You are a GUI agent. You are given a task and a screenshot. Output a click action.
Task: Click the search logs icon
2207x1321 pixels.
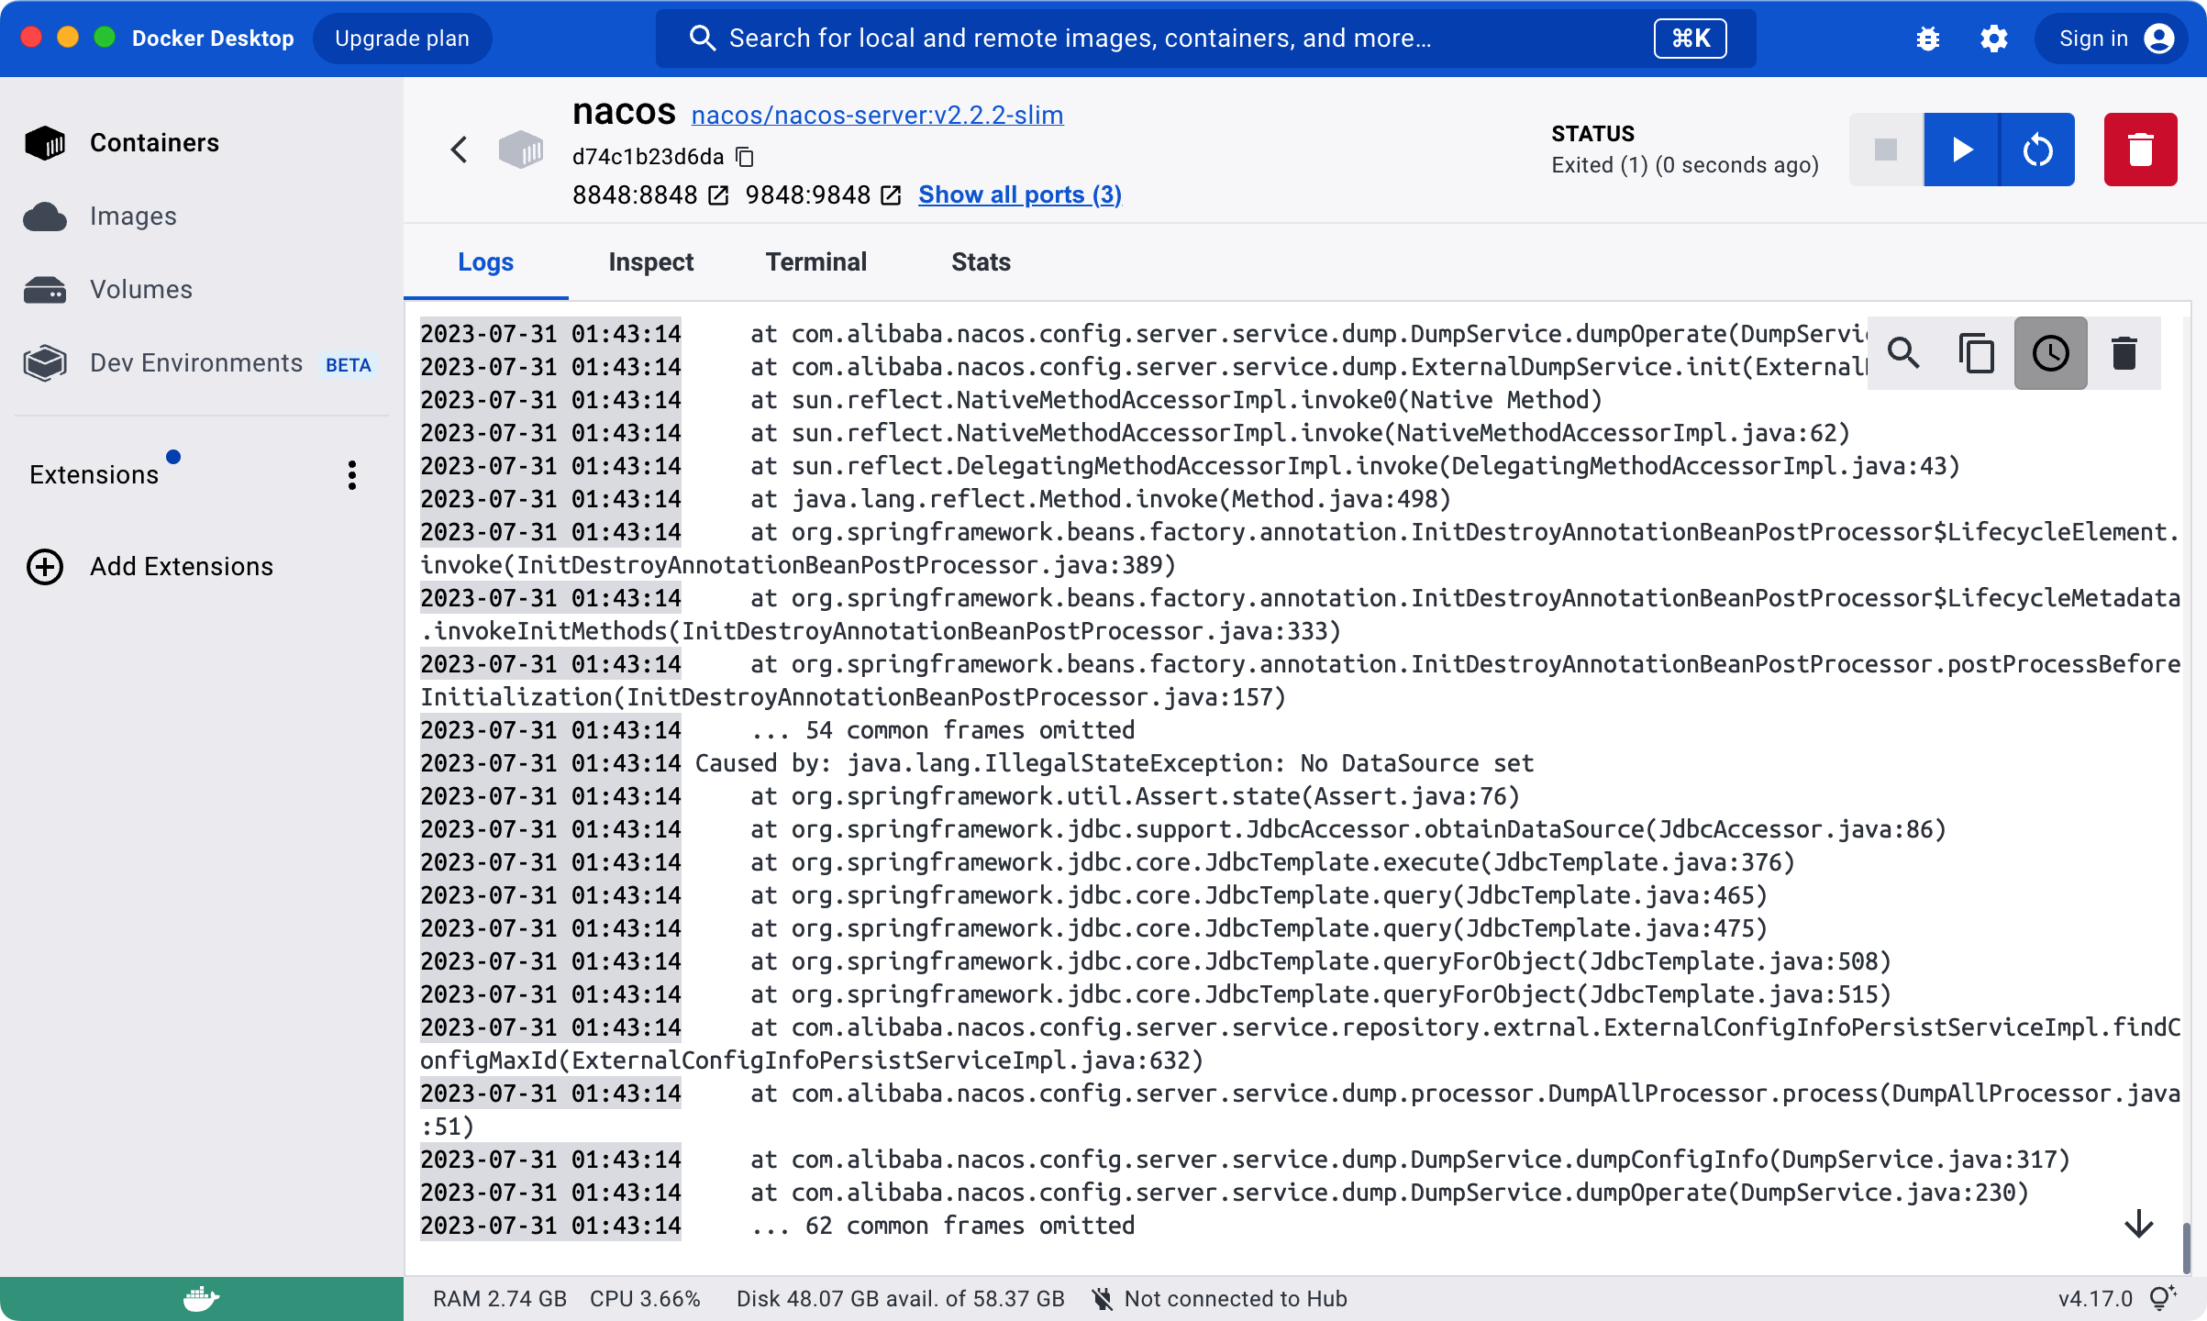pos(1903,352)
